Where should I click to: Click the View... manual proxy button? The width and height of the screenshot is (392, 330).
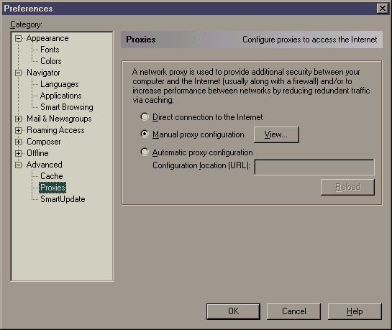pyautogui.click(x=276, y=134)
